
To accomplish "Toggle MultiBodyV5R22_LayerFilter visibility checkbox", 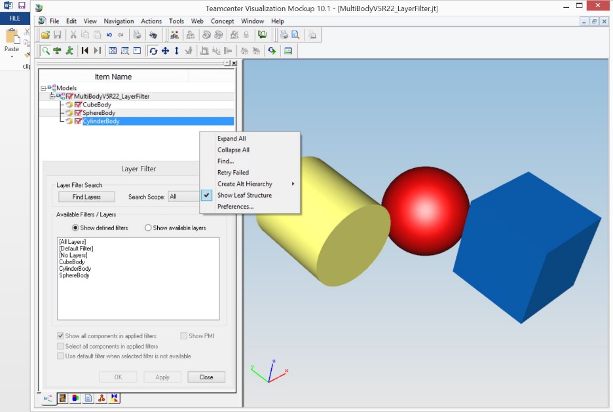I will pyautogui.click(x=69, y=96).
